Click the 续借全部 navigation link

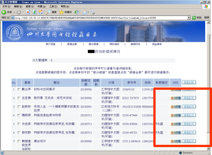72,44
